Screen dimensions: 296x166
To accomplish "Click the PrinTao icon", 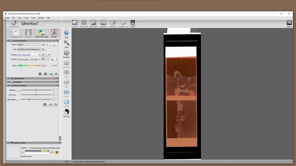I will pyautogui.click(x=67, y=112).
